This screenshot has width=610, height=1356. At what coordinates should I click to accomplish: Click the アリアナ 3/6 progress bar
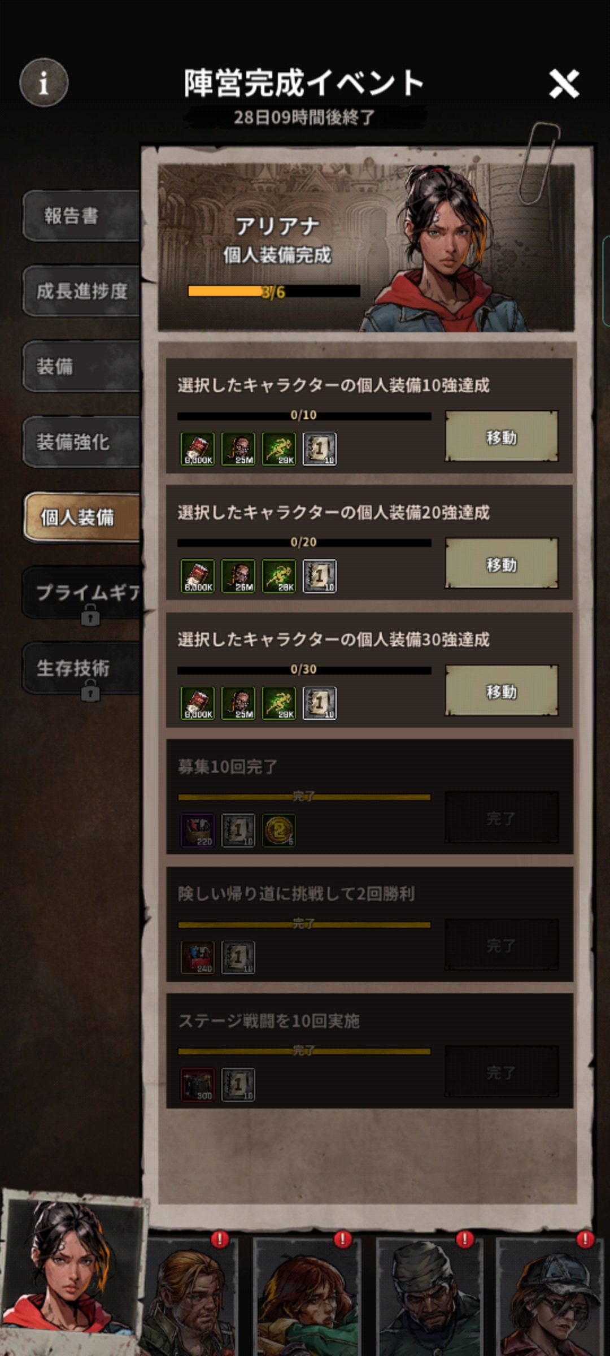tap(274, 292)
